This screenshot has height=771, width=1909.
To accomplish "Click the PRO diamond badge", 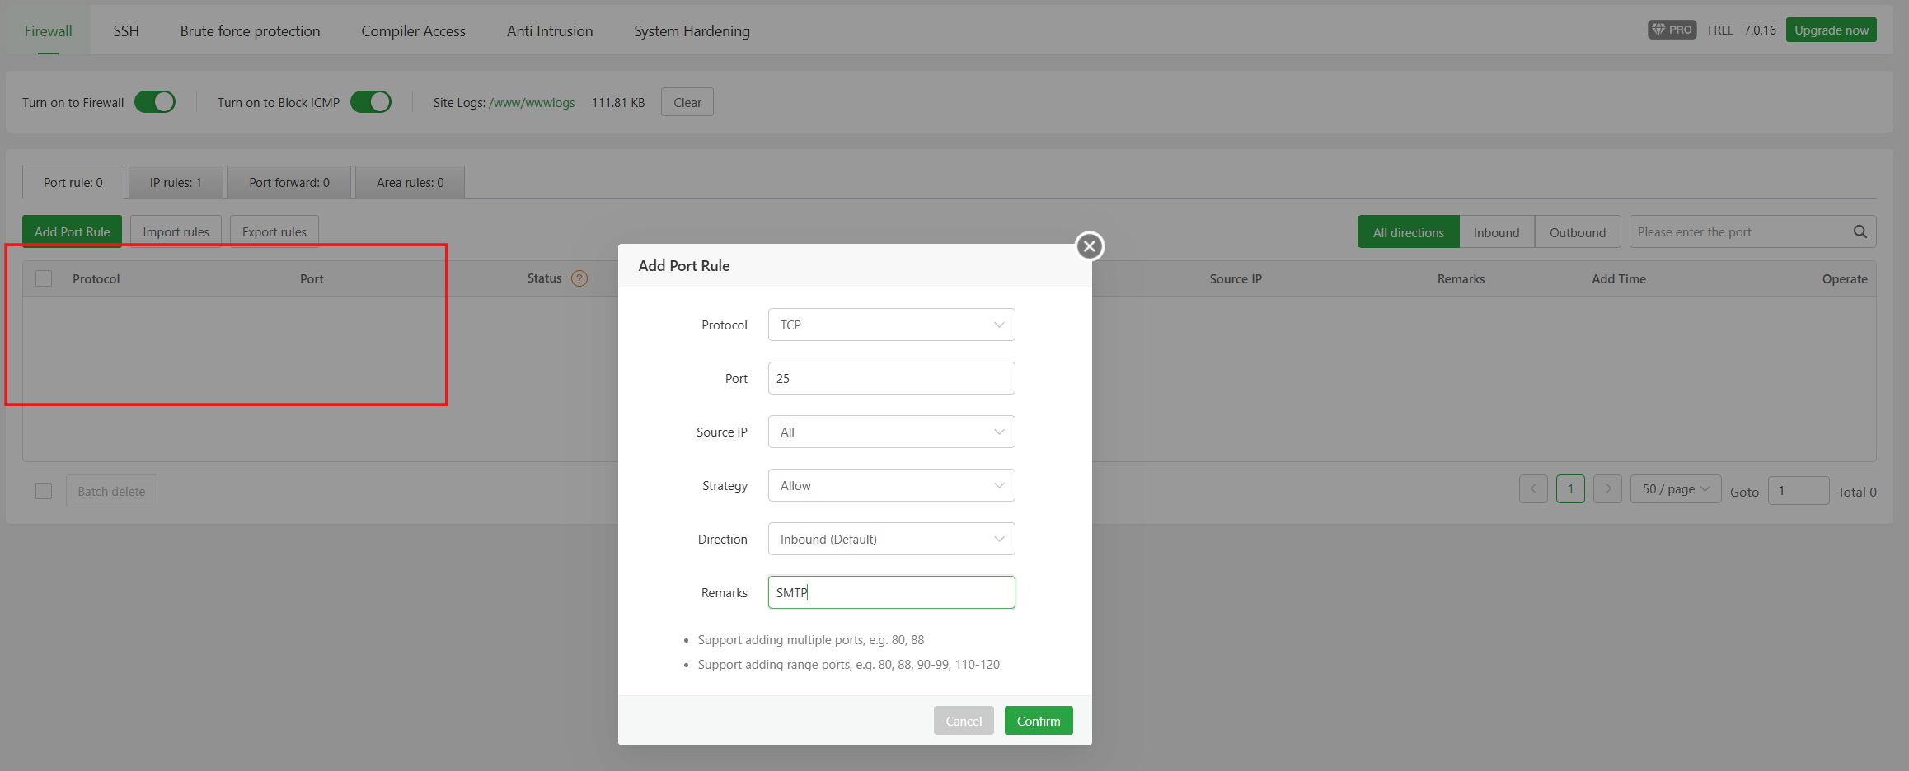I will pyautogui.click(x=1671, y=30).
